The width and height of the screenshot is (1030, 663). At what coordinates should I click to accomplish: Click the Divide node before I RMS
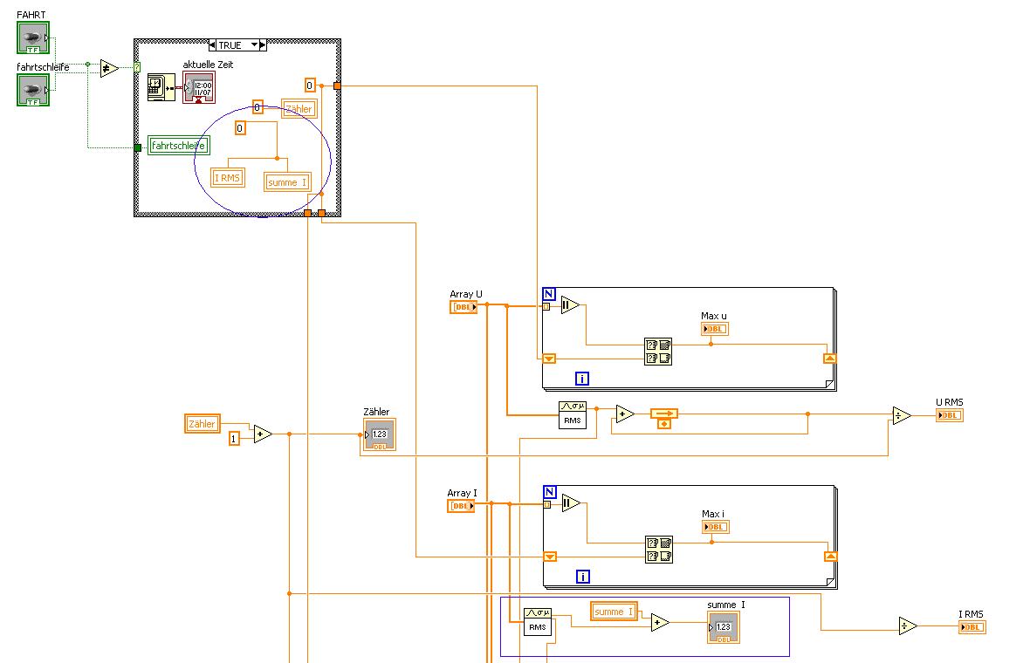point(908,626)
